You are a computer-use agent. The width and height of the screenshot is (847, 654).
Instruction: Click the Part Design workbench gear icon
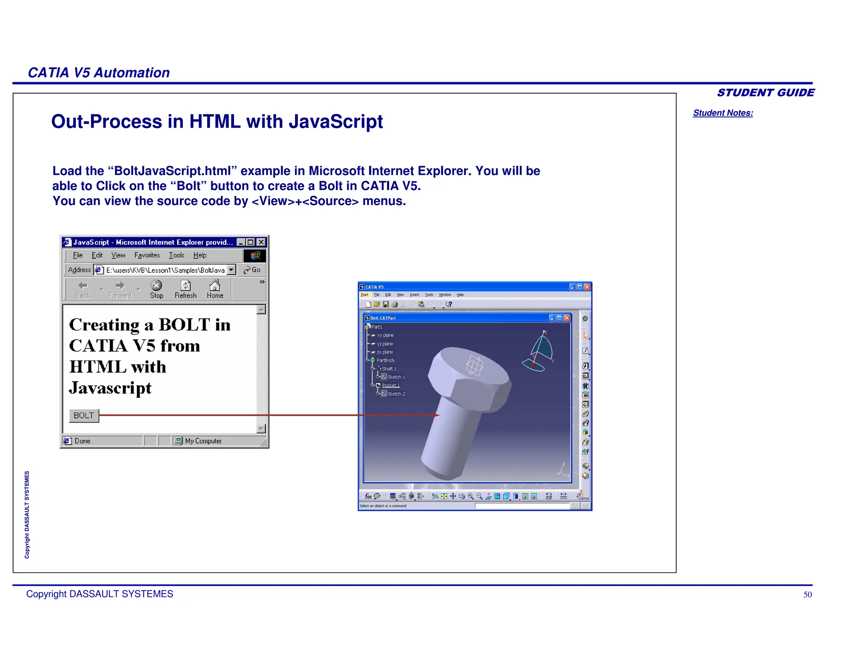(x=585, y=318)
